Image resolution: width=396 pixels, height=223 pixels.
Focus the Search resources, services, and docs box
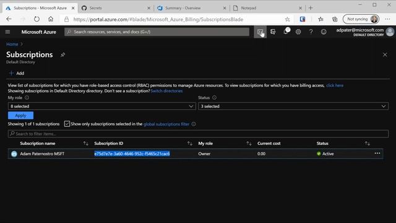coord(157,32)
